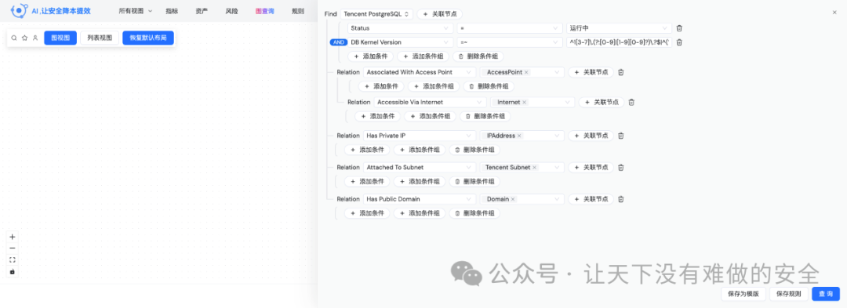Delete the Accessible Via Internet relation

tap(631, 102)
